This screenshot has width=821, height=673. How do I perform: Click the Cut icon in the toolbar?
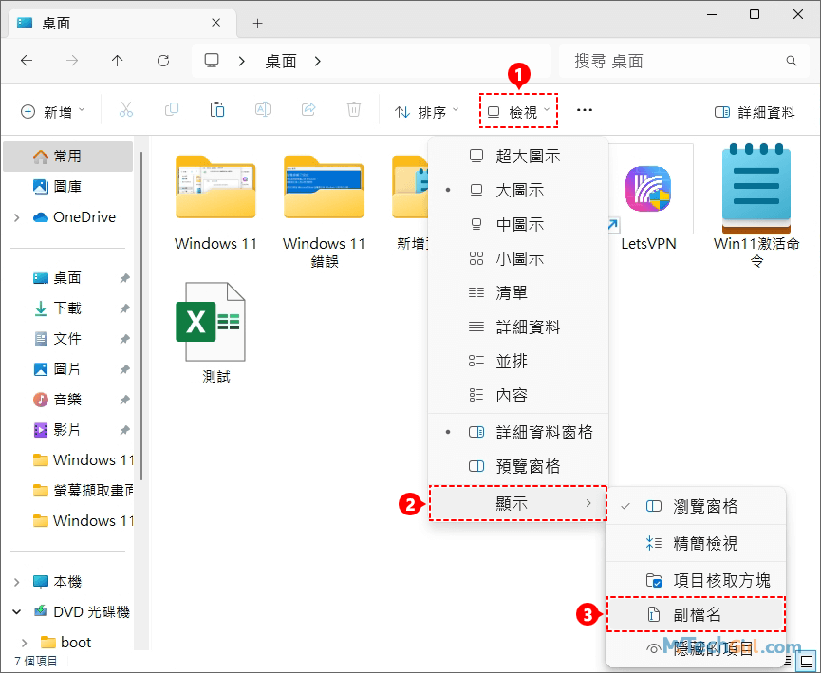point(125,109)
